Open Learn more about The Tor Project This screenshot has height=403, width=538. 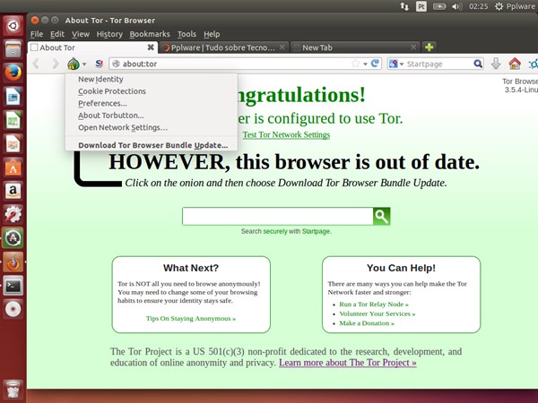pos(348,363)
